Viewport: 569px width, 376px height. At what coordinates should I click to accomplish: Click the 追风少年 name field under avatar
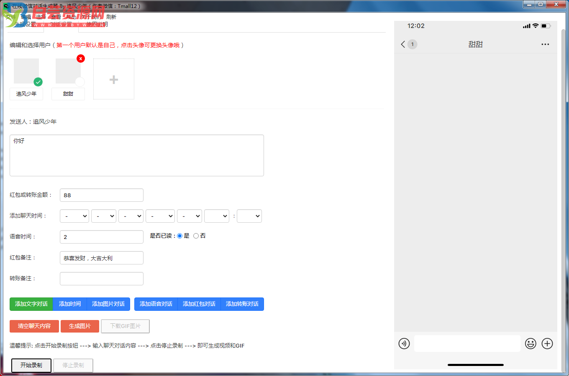(x=26, y=94)
